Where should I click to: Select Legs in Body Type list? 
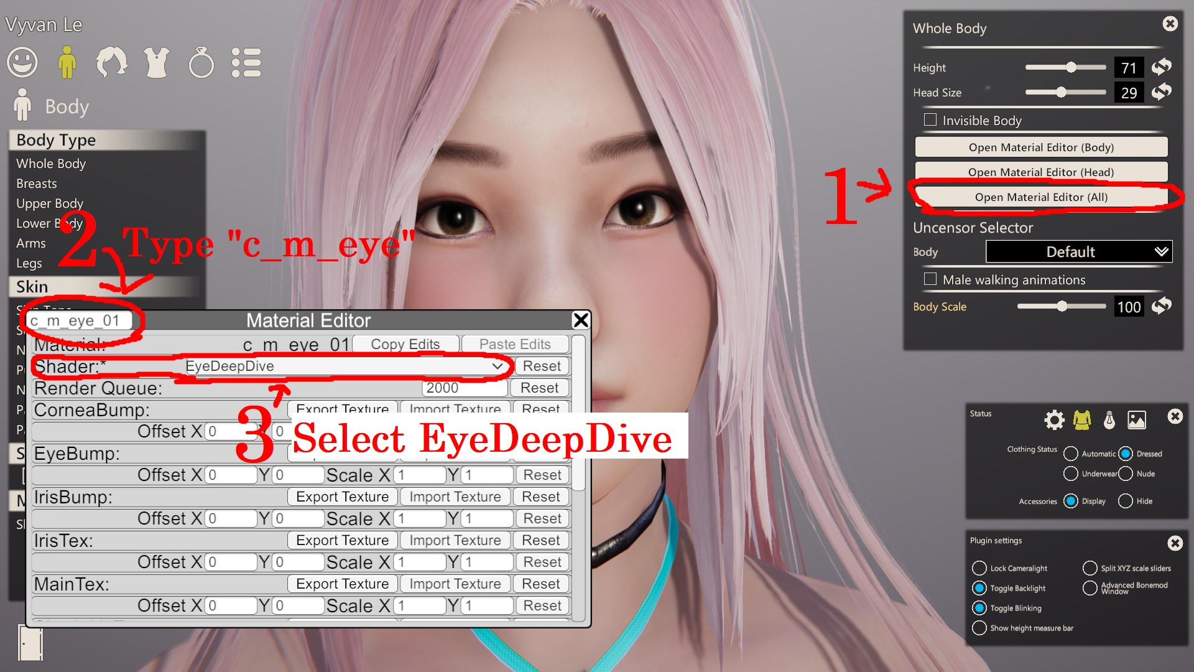click(29, 263)
